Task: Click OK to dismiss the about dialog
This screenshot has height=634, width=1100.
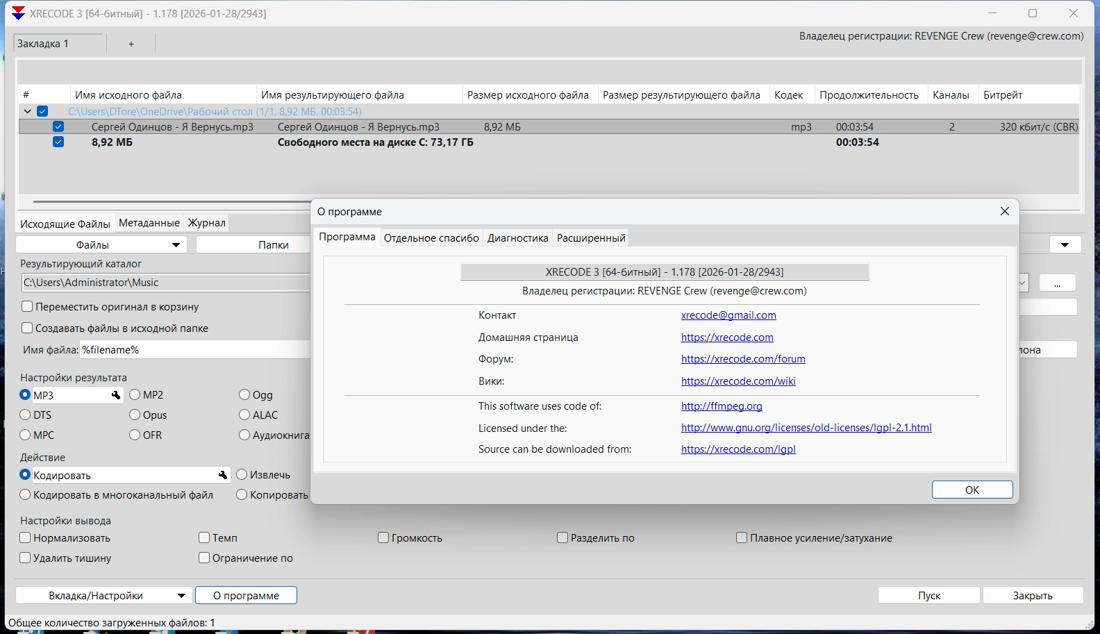Action: click(x=972, y=490)
